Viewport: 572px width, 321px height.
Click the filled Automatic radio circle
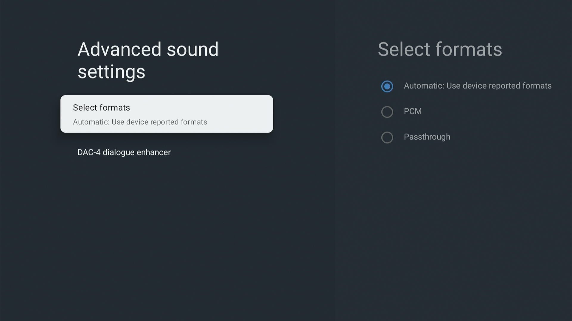[x=387, y=86]
